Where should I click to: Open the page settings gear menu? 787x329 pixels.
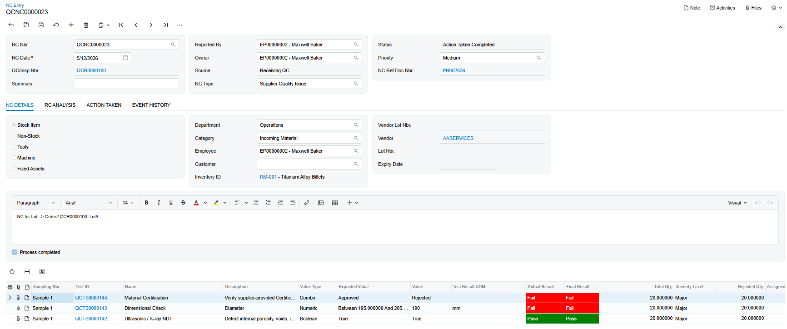coord(777,8)
